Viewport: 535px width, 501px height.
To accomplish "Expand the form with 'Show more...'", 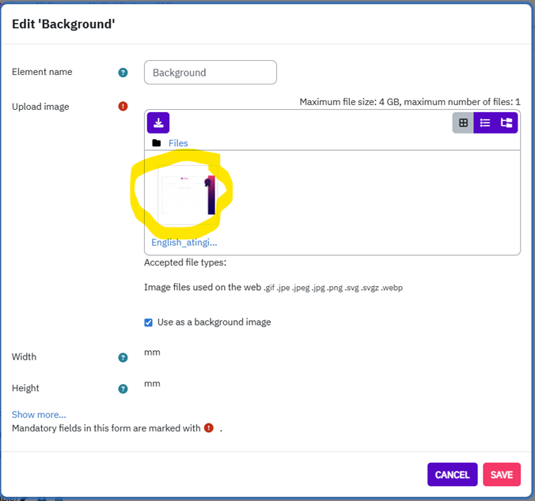I will click(x=39, y=414).
